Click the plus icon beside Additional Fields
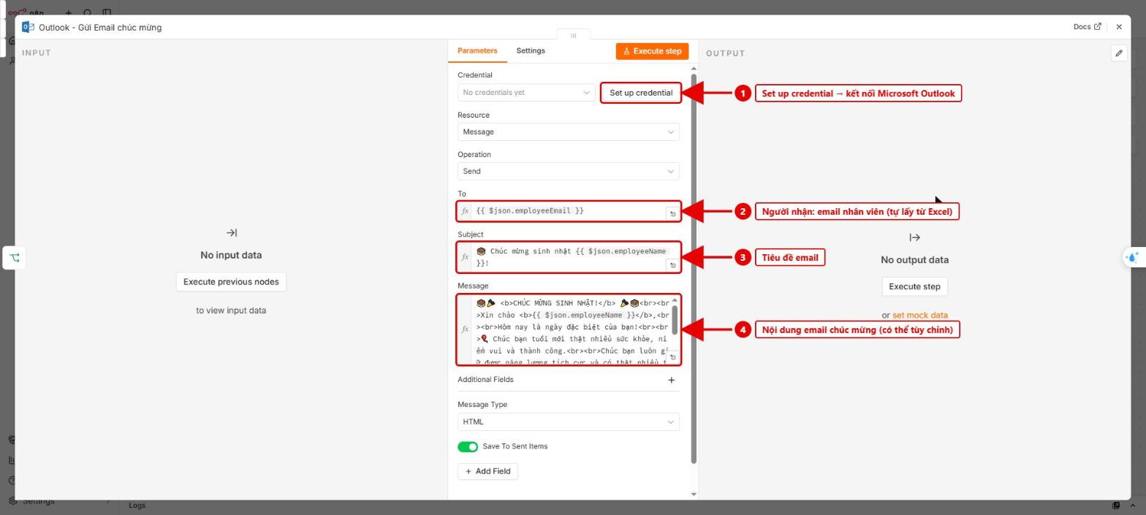Screen dimensions: 1146x515 [x=672, y=380]
